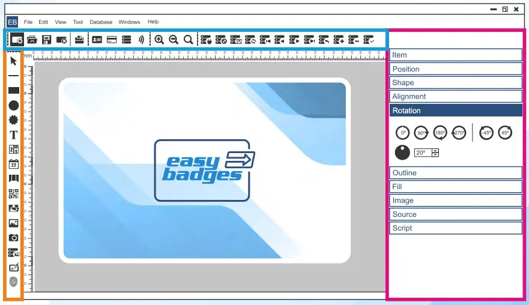Click the plain magnifier zoom-fit icon
The height and width of the screenshot is (305, 529).
pyautogui.click(x=189, y=40)
